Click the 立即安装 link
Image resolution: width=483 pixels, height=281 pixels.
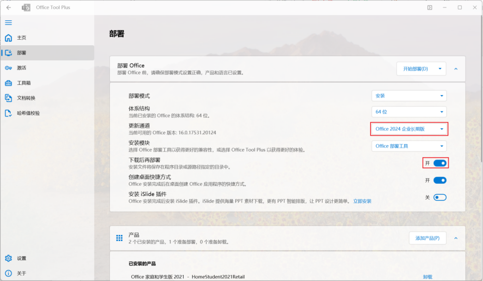[362, 201]
